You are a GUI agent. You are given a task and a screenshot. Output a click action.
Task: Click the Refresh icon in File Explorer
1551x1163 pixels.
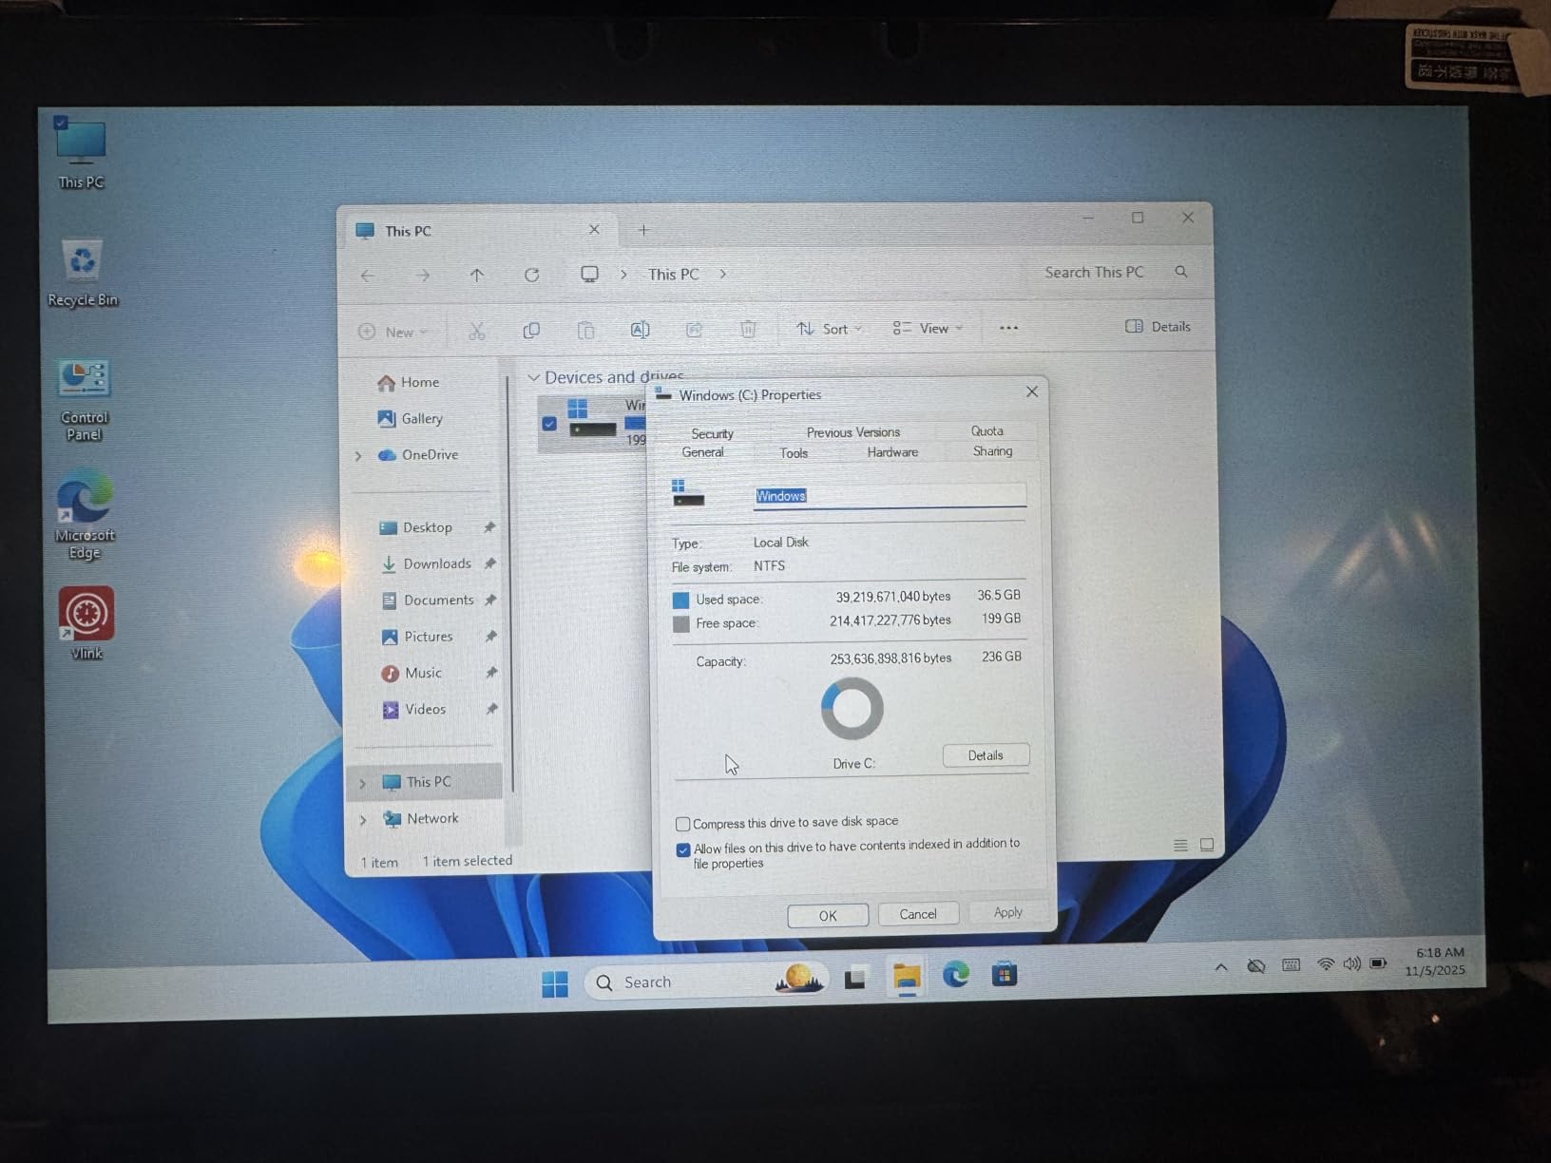(x=532, y=275)
